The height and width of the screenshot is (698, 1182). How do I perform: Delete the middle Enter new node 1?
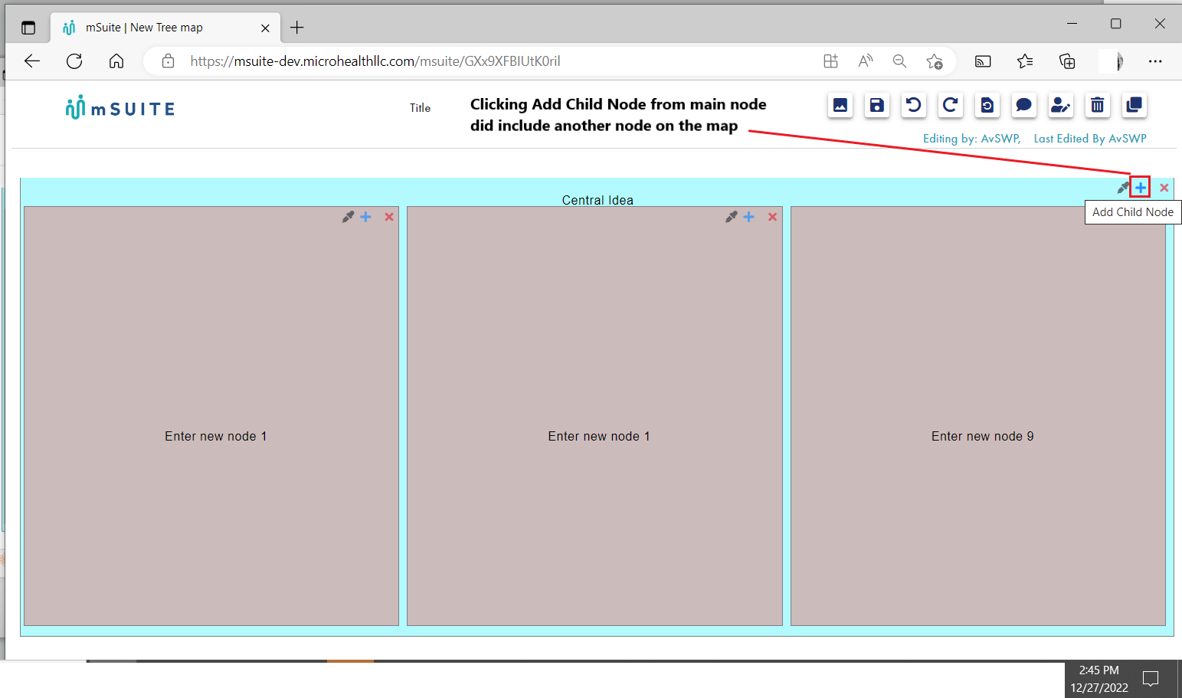[771, 217]
